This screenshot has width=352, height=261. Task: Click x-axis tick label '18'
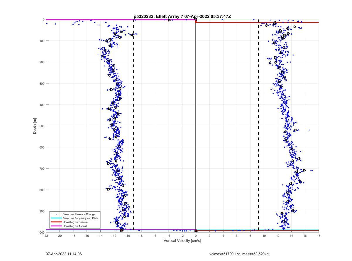[x=319, y=235]
